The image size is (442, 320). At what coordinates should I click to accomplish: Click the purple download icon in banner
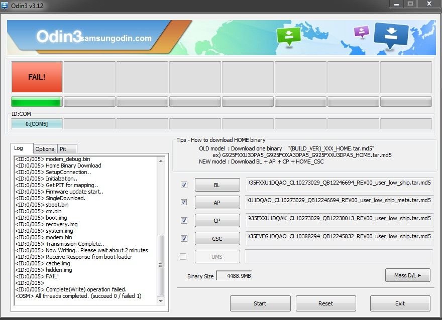pyautogui.click(x=362, y=32)
